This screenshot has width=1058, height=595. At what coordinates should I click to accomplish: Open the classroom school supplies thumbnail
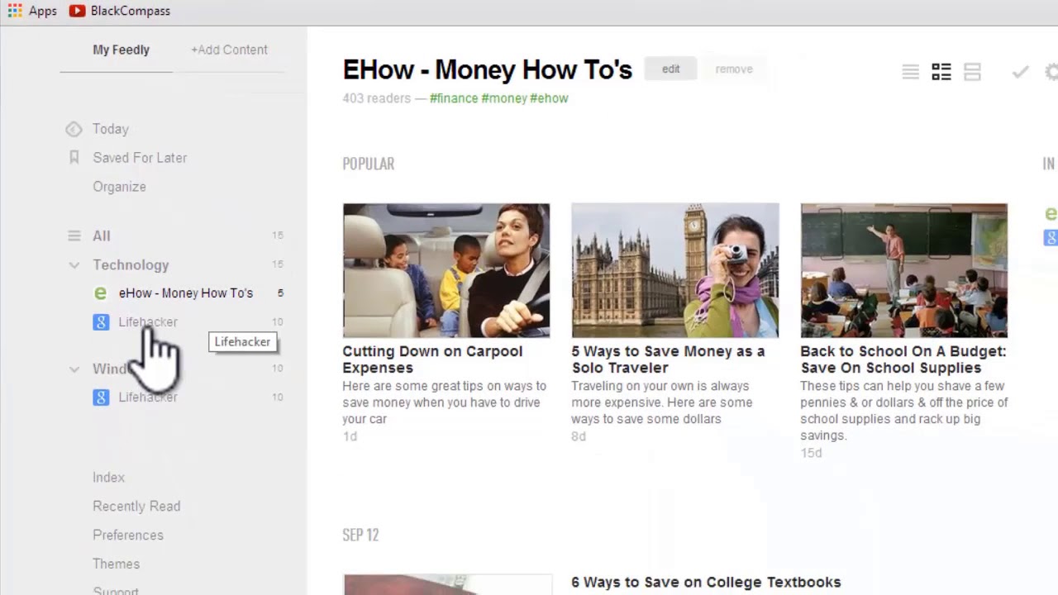pos(904,270)
